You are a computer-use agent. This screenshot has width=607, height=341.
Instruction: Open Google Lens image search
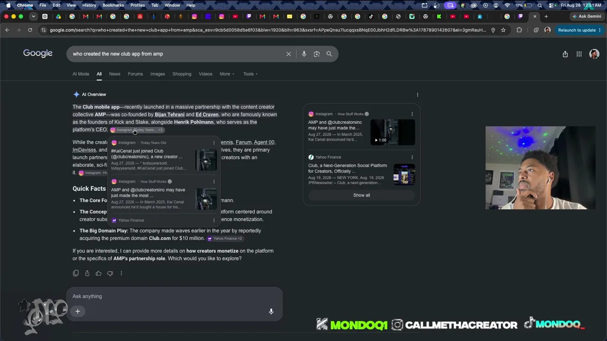tap(317, 54)
